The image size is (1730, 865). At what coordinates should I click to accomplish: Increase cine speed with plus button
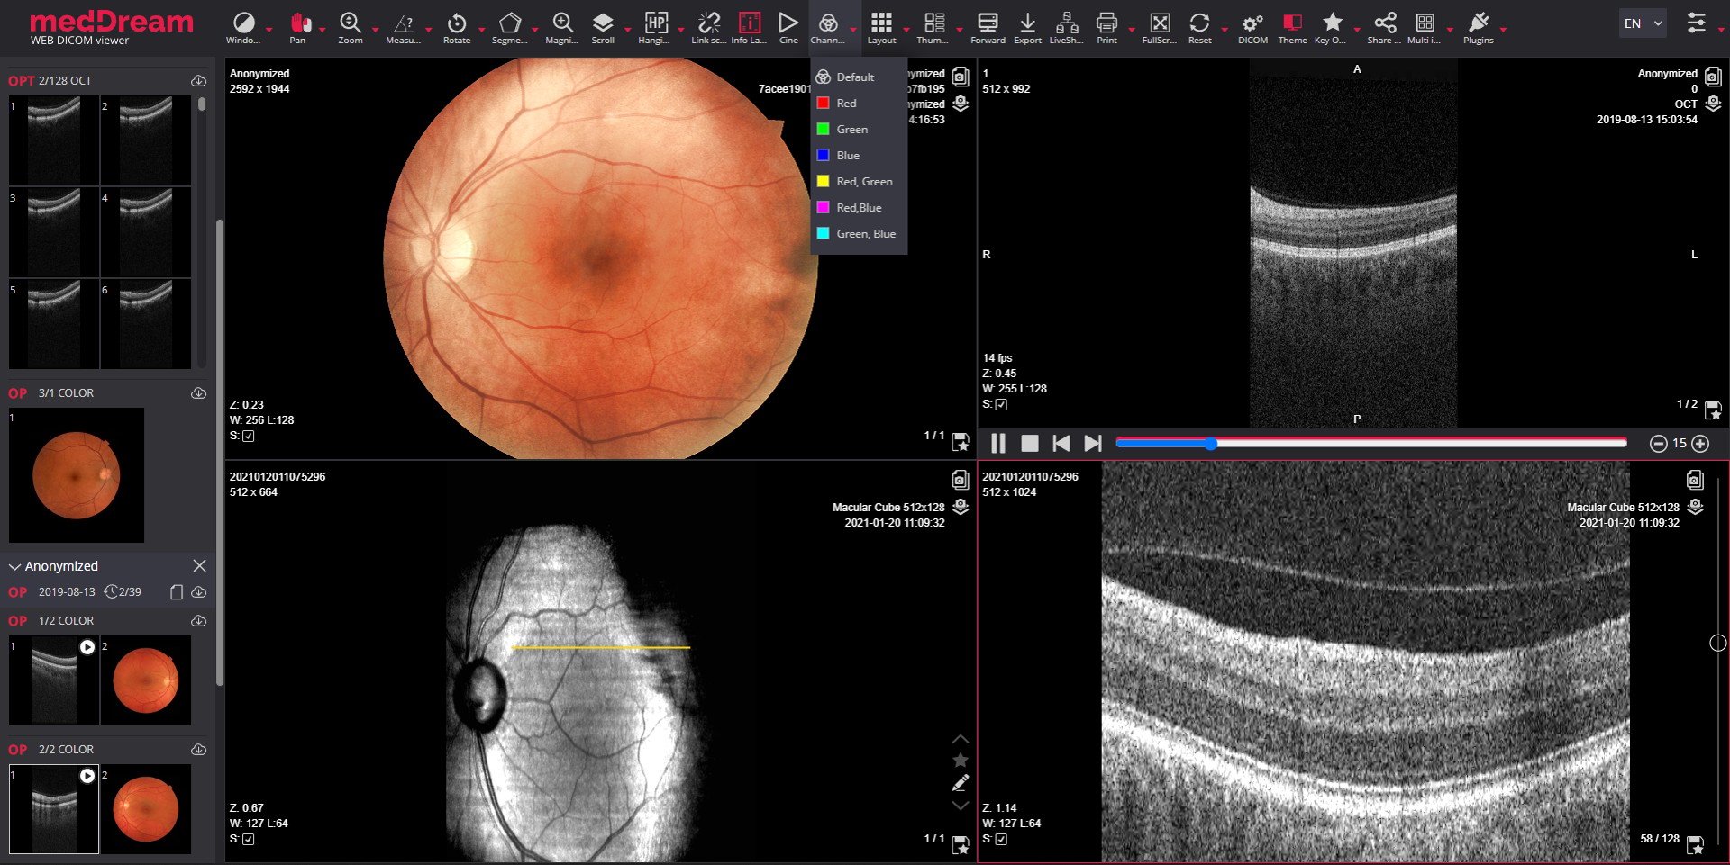point(1700,443)
